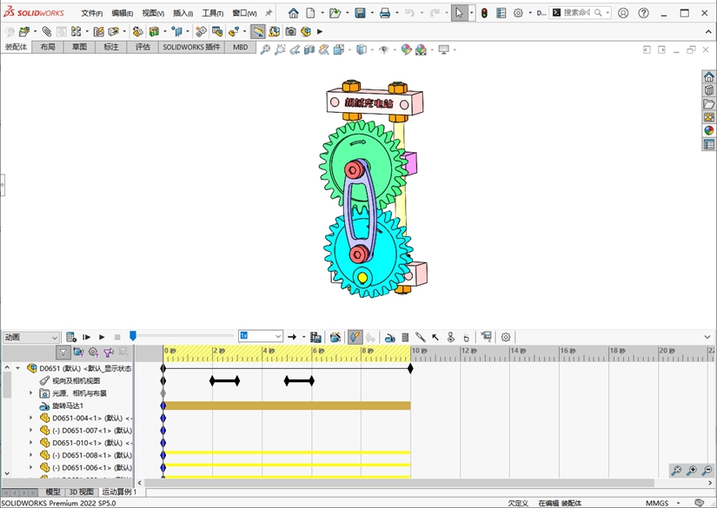Image resolution: width=717 pixels, height=508 pixels.
Task: Open the 工具(T) menu
Action: tap(212, 13)
